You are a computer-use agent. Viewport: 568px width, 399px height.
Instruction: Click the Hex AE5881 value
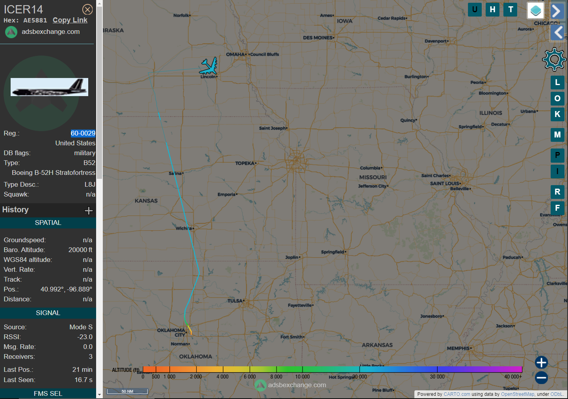(x=35, y=20)
